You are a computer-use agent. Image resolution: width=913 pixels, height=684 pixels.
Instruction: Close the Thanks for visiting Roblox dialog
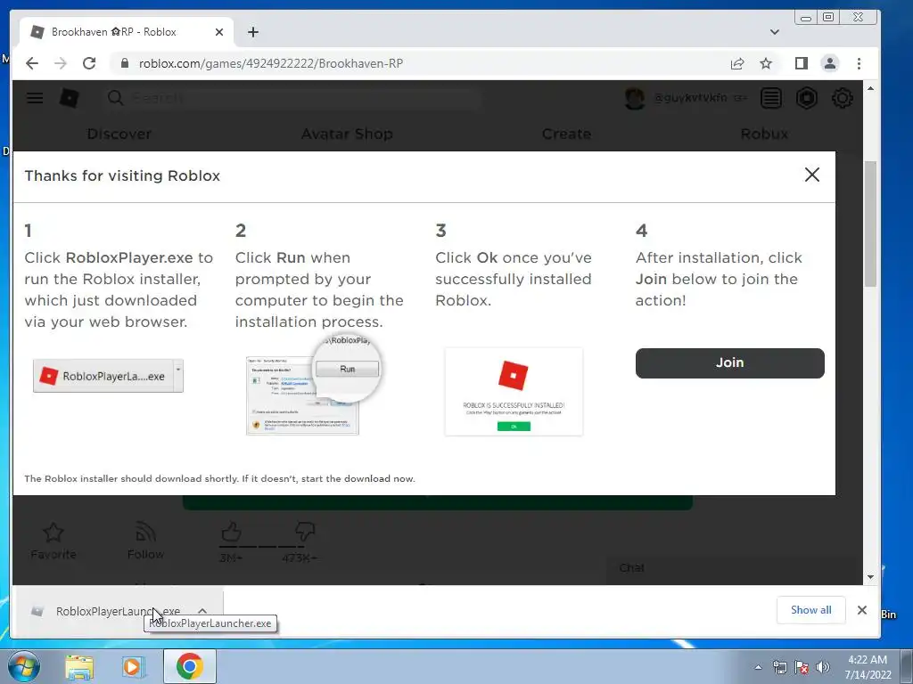(x=811, y=175)
